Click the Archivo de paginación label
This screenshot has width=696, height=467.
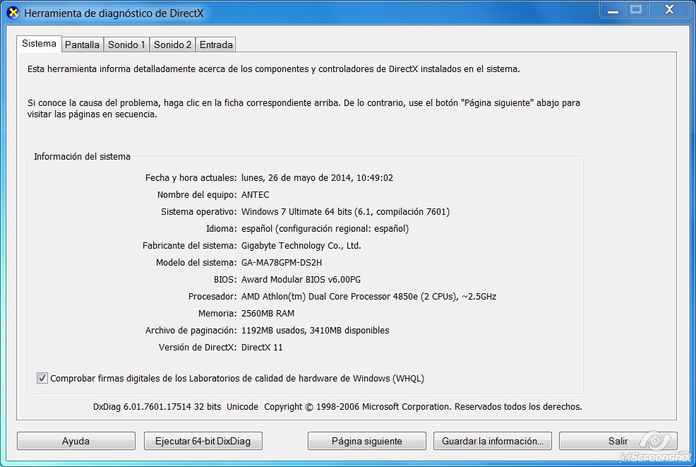pyautogui.click(x=191, y=330)
